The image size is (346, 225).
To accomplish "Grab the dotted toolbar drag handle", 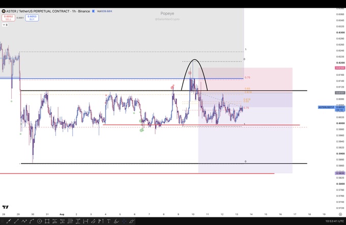I will point(3,221).
